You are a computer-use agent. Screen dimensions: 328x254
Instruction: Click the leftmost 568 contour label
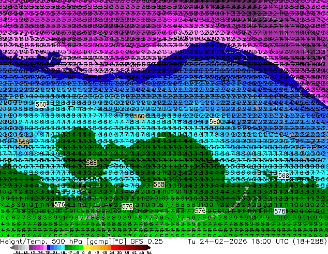point(24,142)
